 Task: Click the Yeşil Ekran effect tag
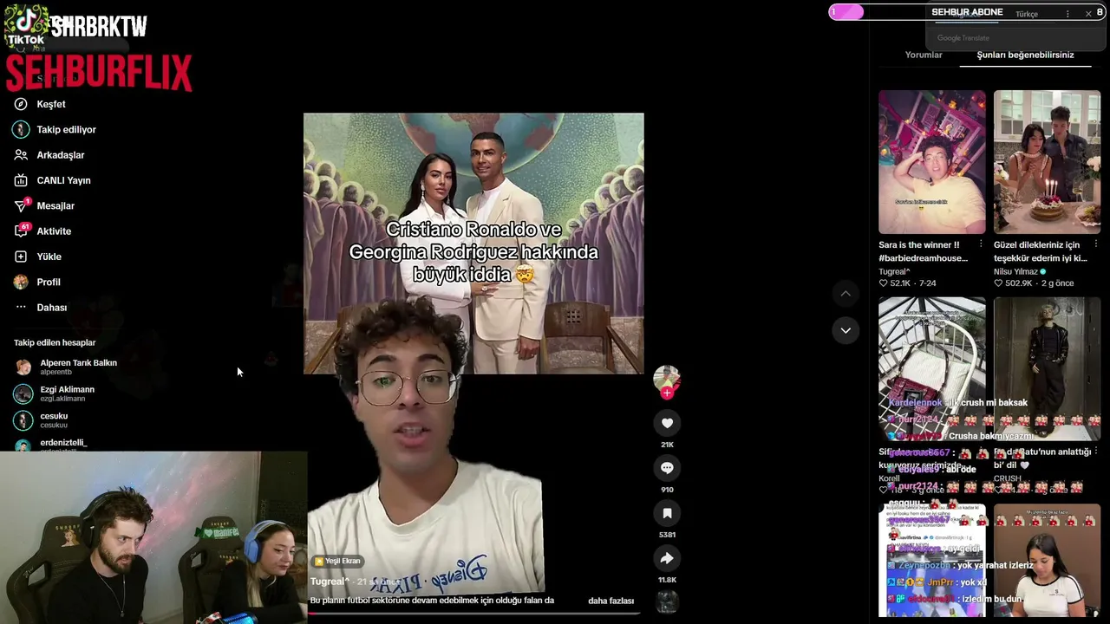(338, 561)
